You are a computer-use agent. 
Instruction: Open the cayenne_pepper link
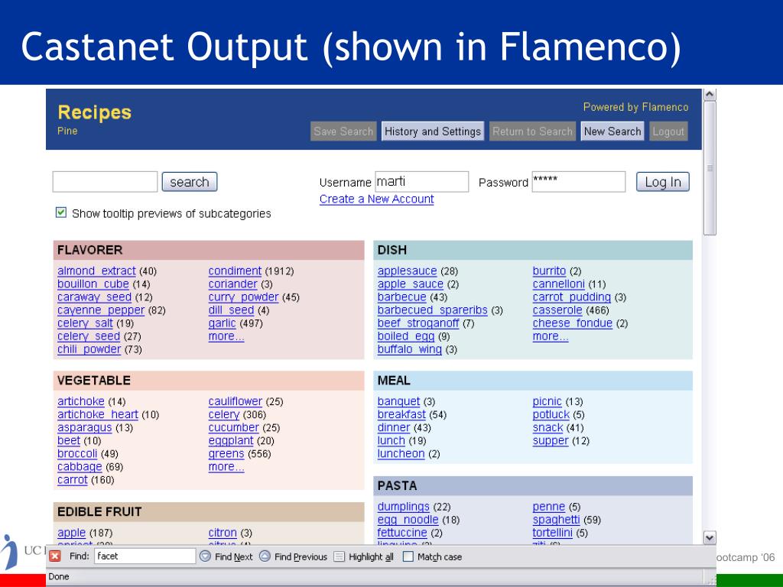[x=101, y=310]
